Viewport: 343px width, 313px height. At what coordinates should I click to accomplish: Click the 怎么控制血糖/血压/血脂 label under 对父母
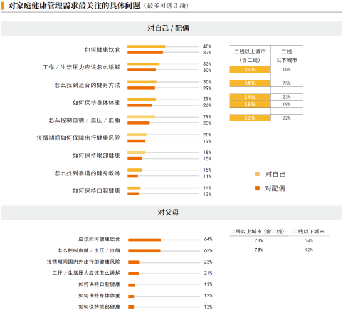89,250
